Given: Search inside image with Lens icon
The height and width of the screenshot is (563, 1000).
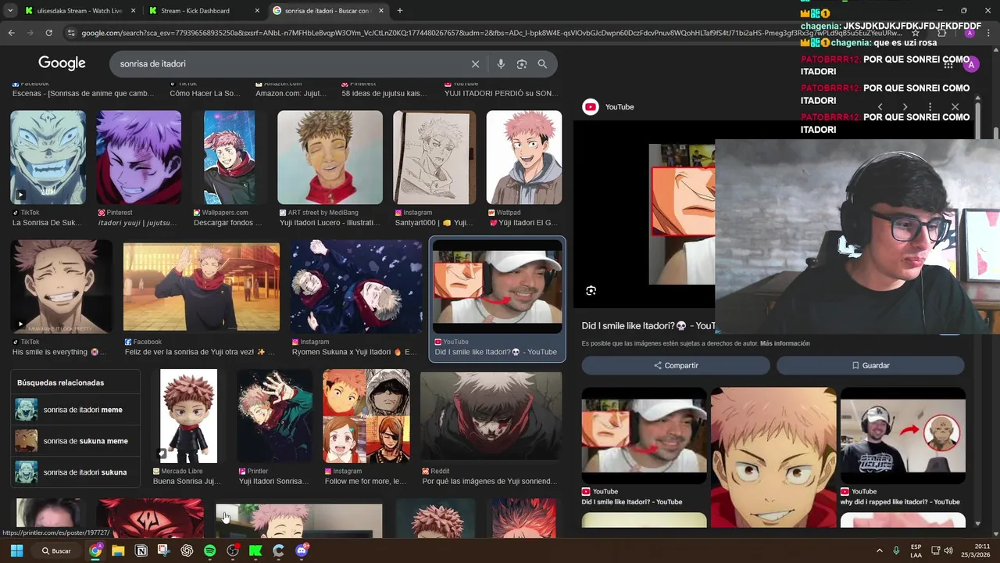Looking at the screenshot, I should (591, 291).
